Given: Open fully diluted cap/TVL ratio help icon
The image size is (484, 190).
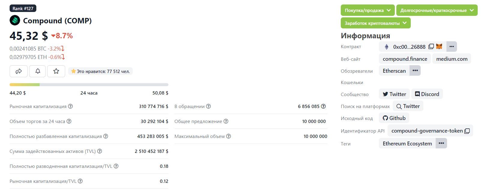Looking at the screenshot, I should pyautogui.click(x=116, y=166).
